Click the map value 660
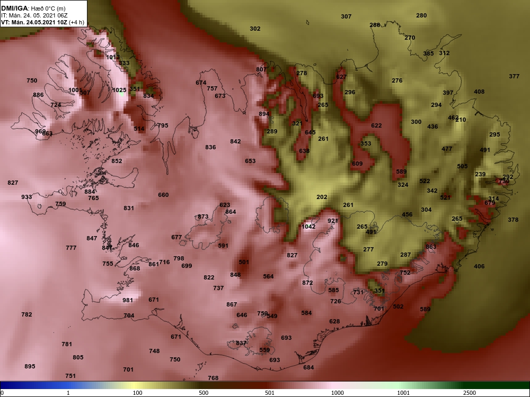This screenshot has height=397, width=530. pos(163,195)
